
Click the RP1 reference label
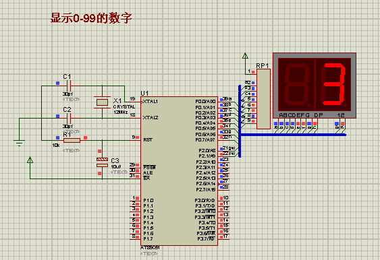point(263,66)
